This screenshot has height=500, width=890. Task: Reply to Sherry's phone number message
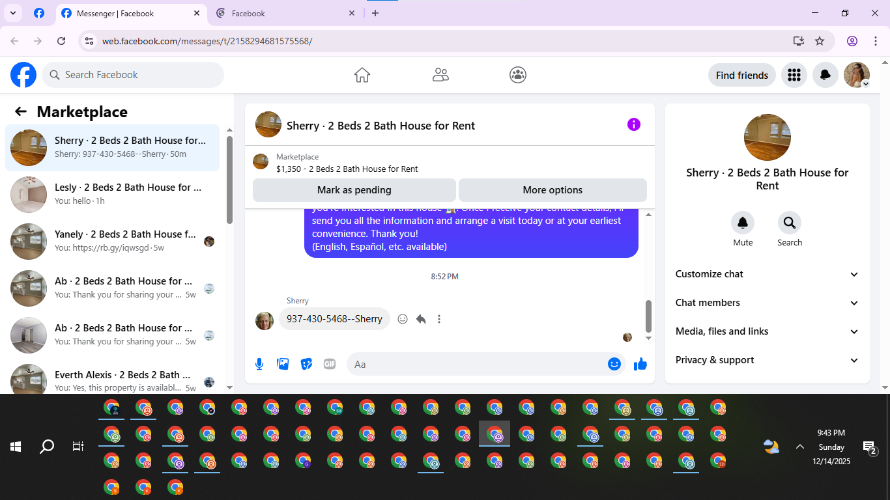coord(421,319)
